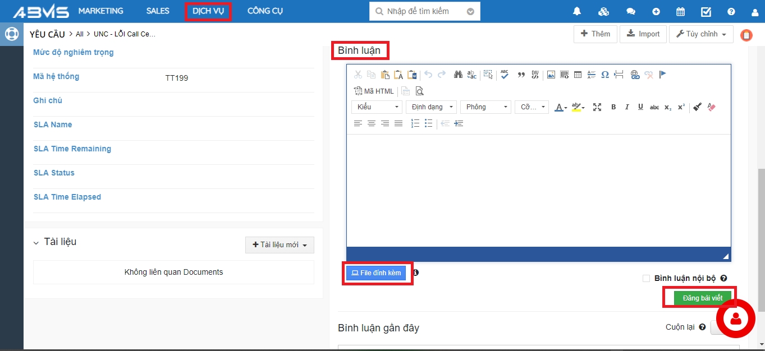Screen dimensions: 765x351
Task: Open the DỊCH VỤ menu
Action: tap(208, 11)
